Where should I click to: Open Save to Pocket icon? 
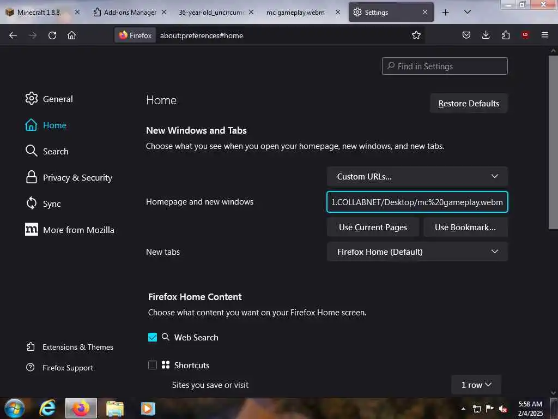tap(466, 35)
